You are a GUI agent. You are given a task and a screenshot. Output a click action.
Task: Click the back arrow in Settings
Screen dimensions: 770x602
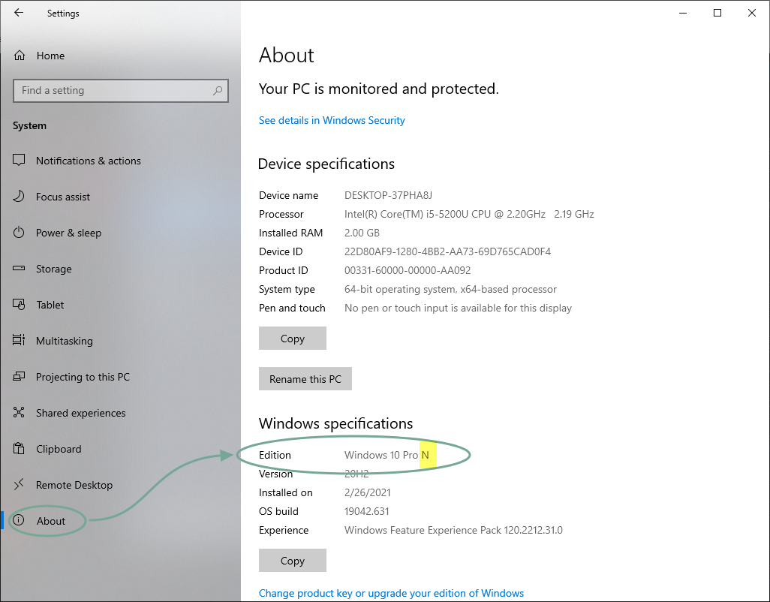(x=19, y=13)
